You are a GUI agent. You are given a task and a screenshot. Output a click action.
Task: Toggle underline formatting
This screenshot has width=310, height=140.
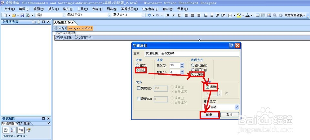(x=179, y=15)
